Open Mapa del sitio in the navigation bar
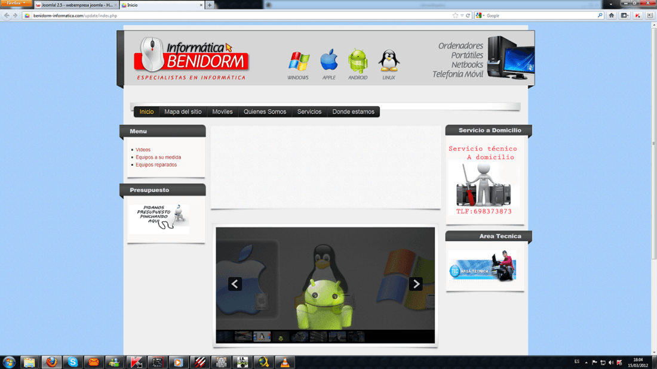The width and height of the screenshot is (657, 369). click(183, 111)
